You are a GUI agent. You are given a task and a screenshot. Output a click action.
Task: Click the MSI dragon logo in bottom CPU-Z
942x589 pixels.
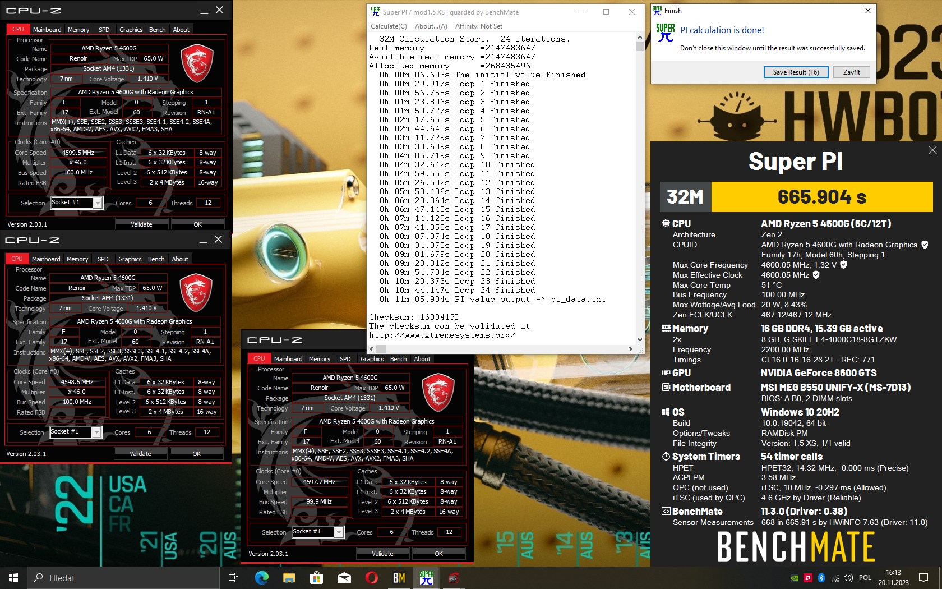point(438,393)
